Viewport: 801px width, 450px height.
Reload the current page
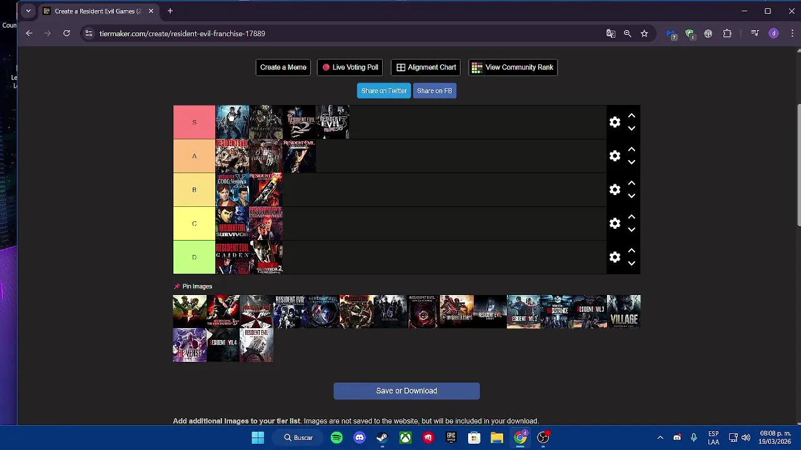(x=66, y=33)
